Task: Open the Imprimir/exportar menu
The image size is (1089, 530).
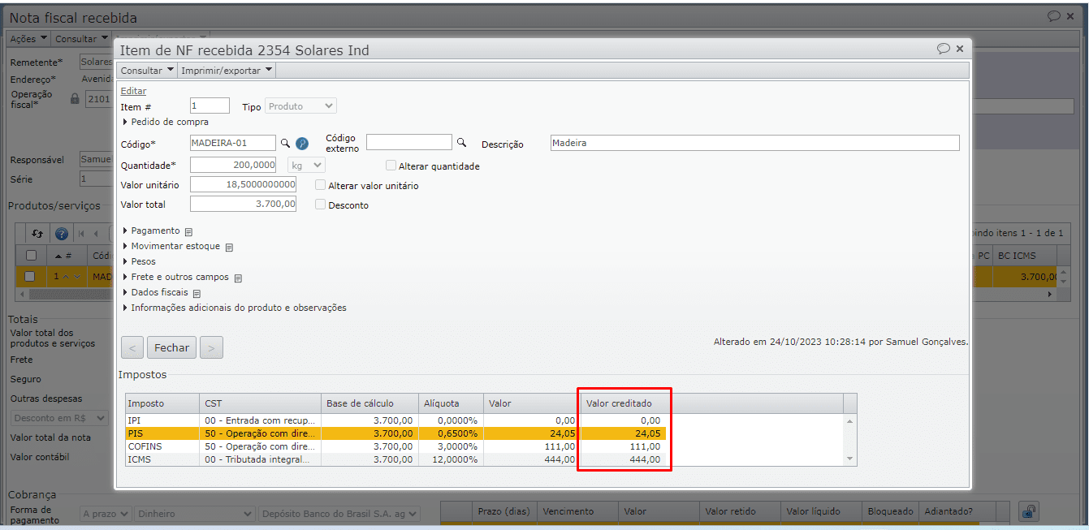Action: [x=227, y=71]
